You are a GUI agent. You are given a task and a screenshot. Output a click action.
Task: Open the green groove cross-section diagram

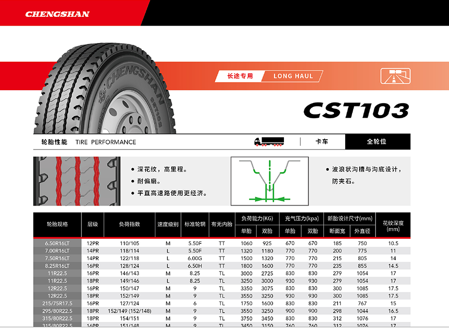tap(269, 181)
